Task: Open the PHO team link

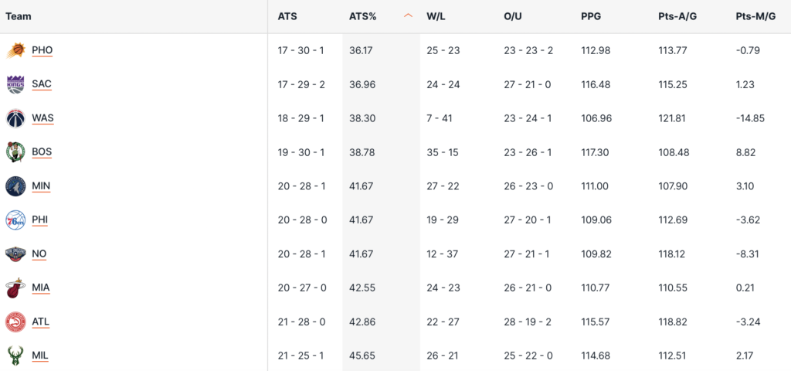Action: coord(42,50)
